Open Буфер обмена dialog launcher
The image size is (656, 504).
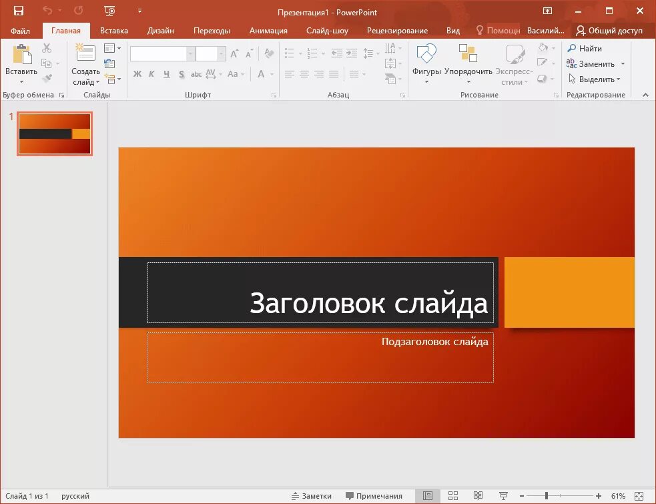tap(61, 95)
